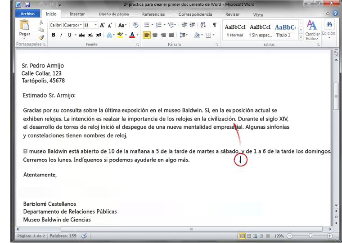Screen dimensions: 342x243
Task: Click the Palabras: 159 word count
Action: (x=62, y=236)
